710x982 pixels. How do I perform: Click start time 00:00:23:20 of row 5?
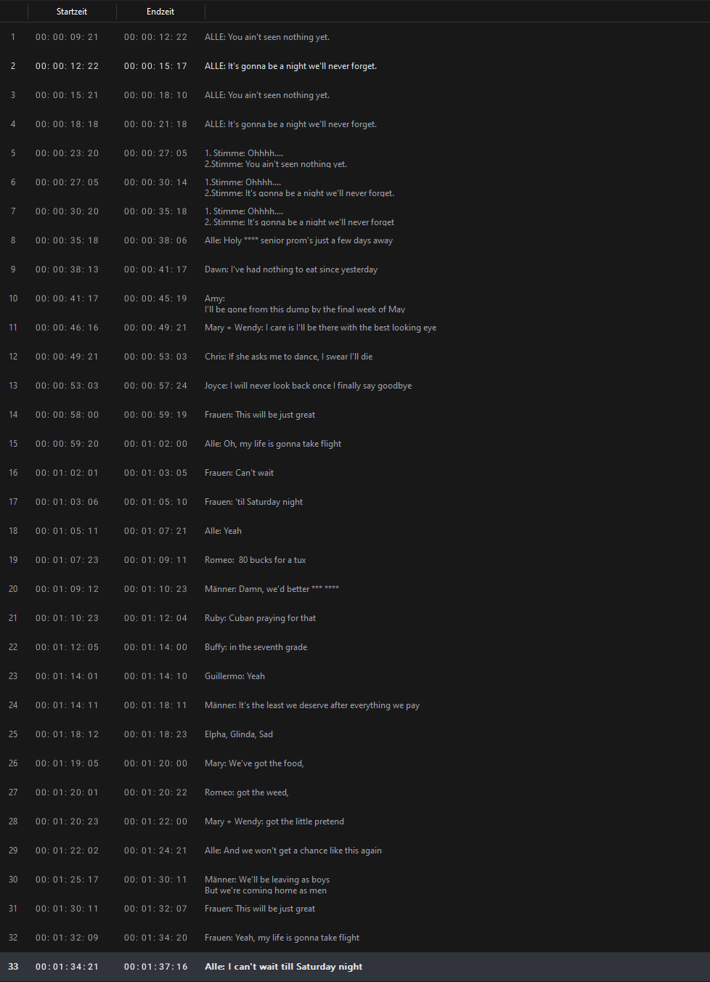coord(68,153)
